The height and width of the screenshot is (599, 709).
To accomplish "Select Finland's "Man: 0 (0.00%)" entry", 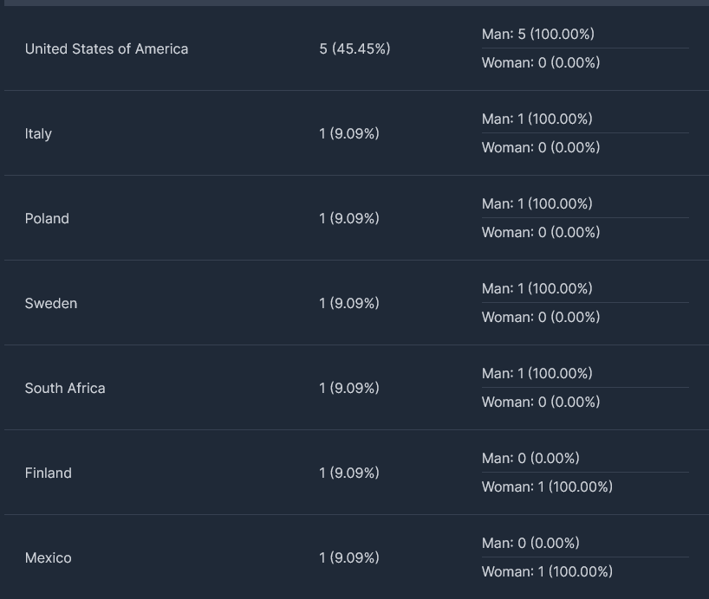I will tap(530, 459).
